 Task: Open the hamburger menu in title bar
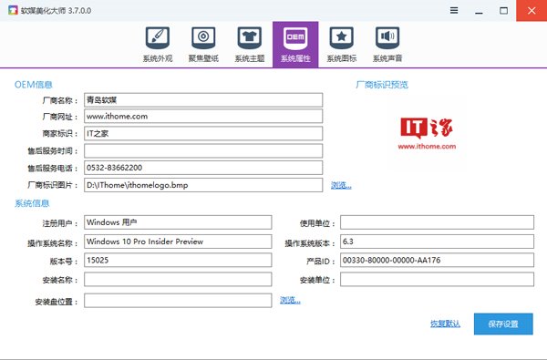click(454, 10)
